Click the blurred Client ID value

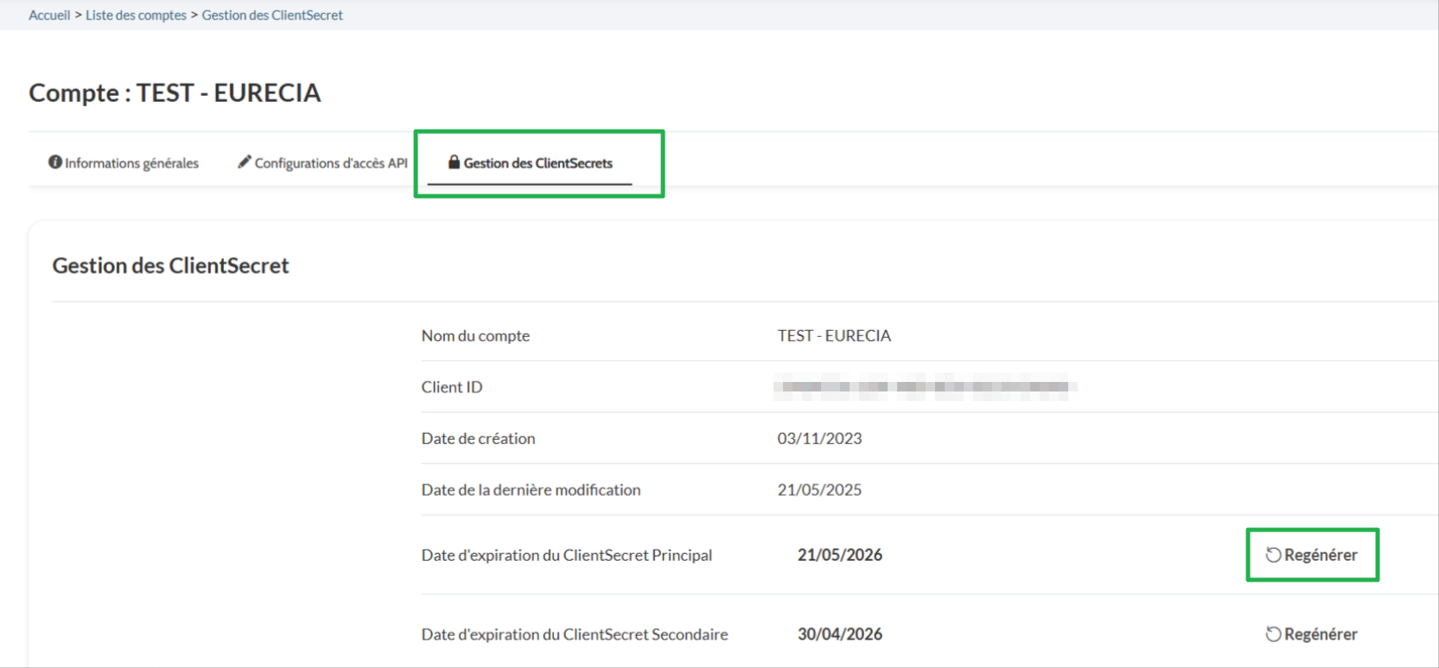[924, 387]
